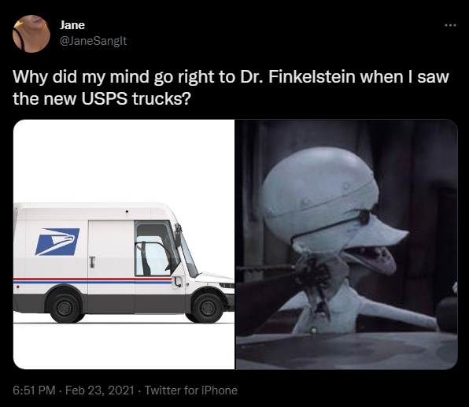Open the Dr. Finkelstein photo on the right
The height and width of the screenshot is (407, 469).
(x=347, y=244)
